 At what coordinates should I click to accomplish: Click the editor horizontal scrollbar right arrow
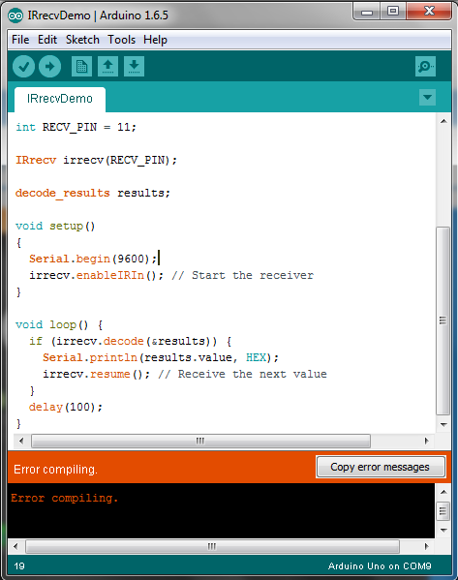(427, 441)
